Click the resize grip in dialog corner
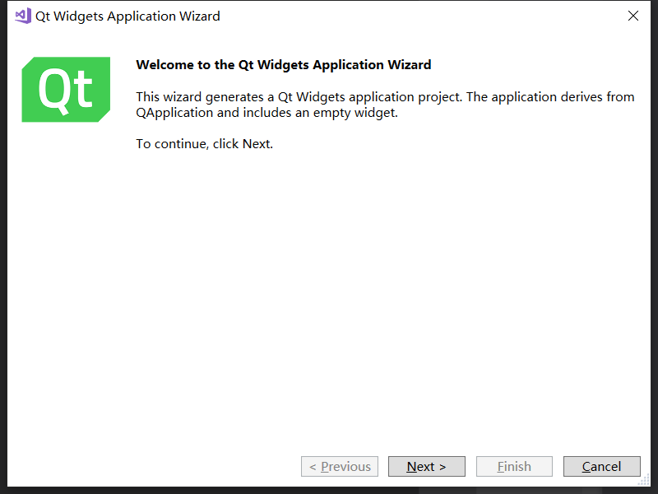This screenshot has width=658, height=494. pos(644,480)
